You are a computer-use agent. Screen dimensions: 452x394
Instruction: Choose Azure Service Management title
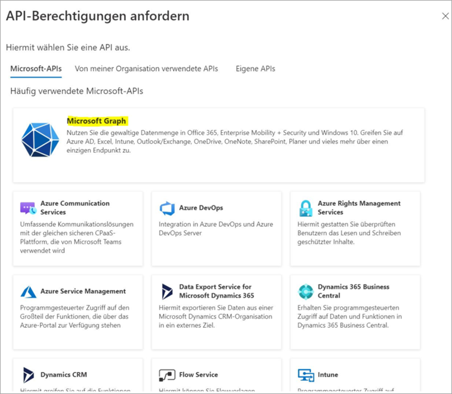[83, 291]
